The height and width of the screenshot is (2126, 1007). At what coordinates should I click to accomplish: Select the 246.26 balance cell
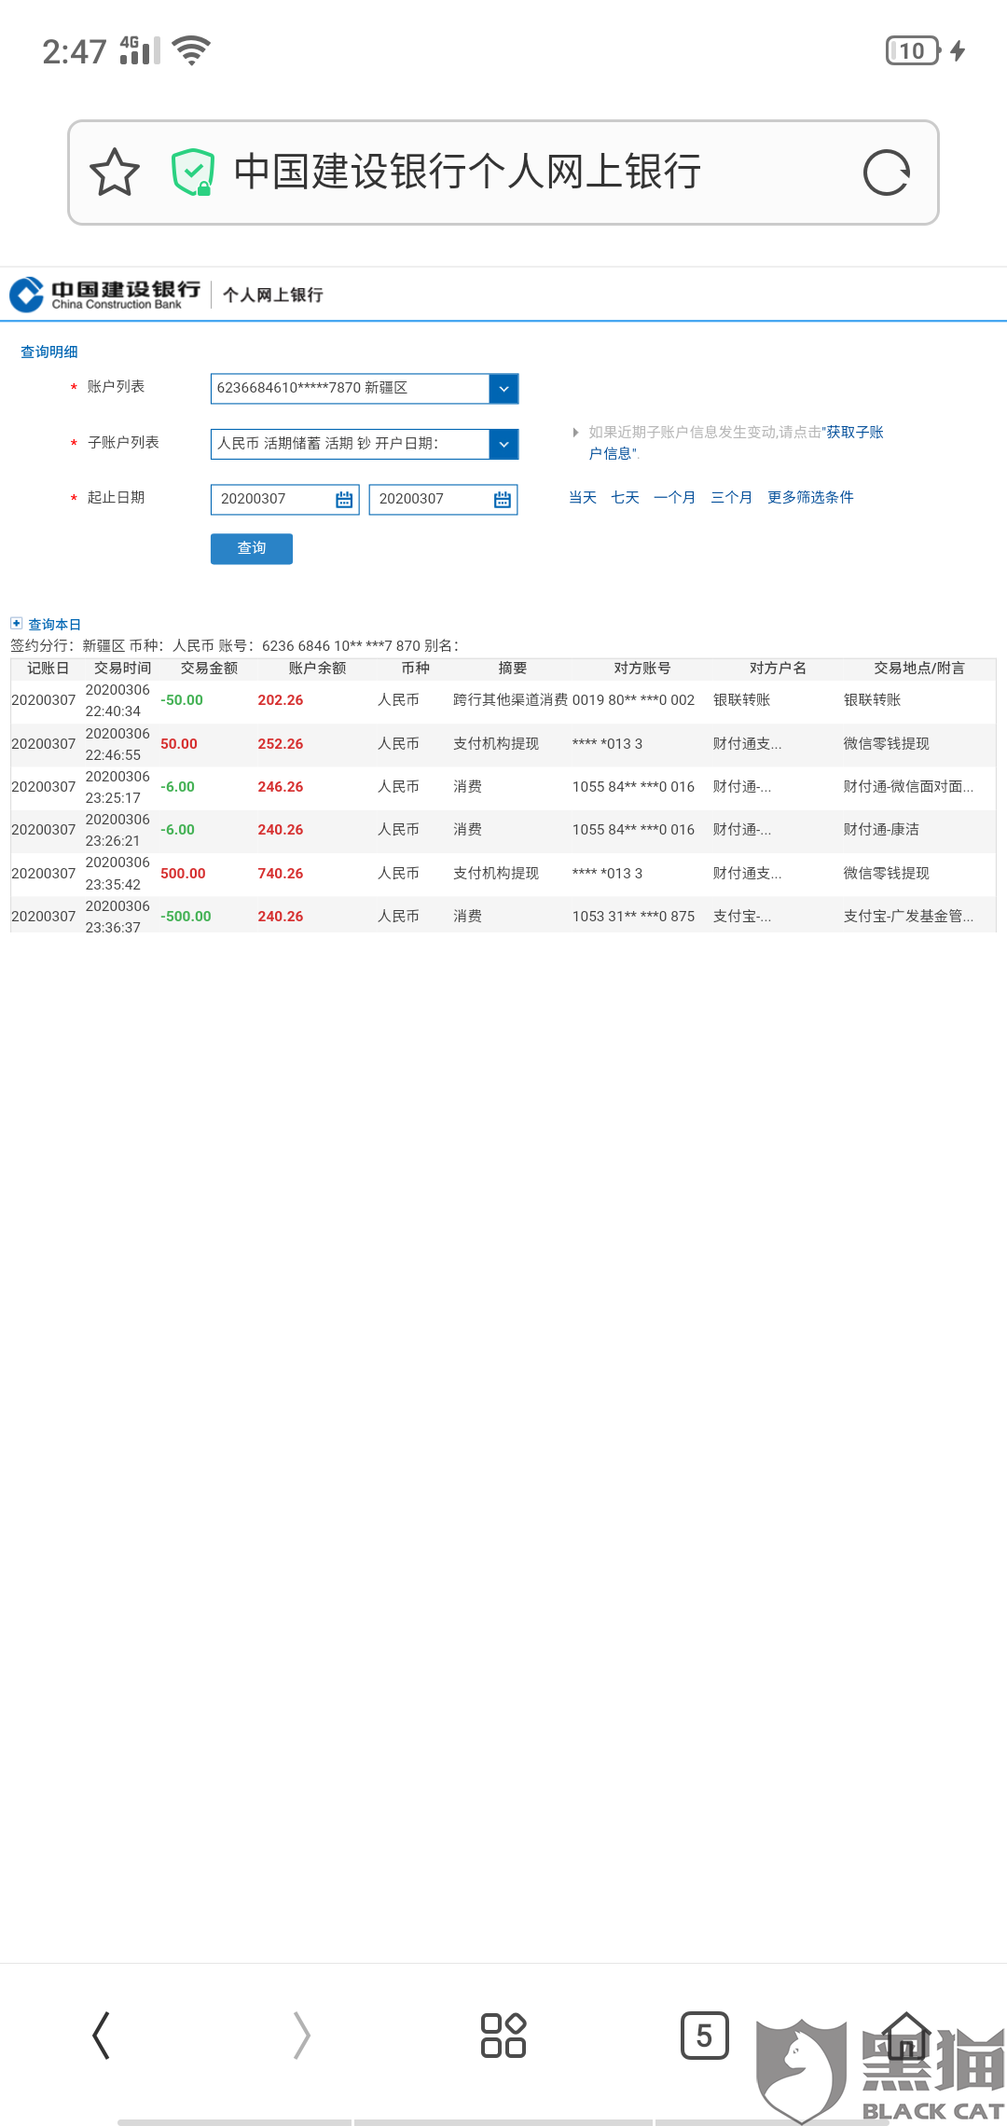click(x=281, y=787)
